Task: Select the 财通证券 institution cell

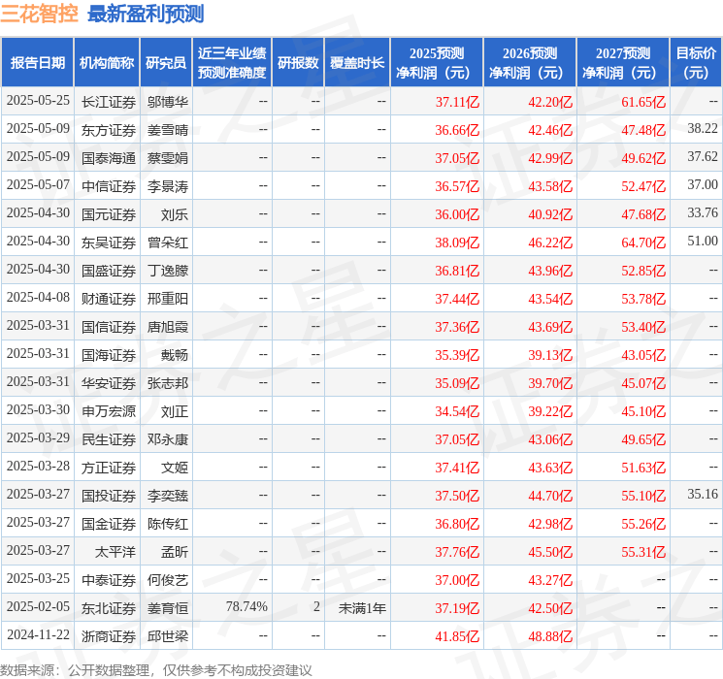Action: tap(109, 299)
